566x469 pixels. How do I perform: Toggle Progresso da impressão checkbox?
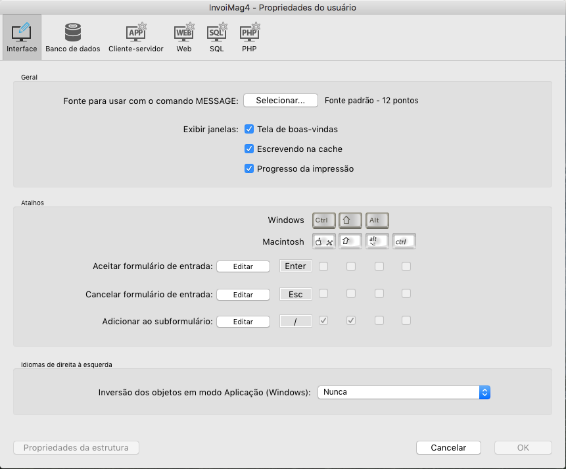tap(249, 169)
